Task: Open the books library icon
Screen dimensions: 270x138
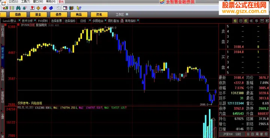Action: pyautogui.click(x=71, y=8)
